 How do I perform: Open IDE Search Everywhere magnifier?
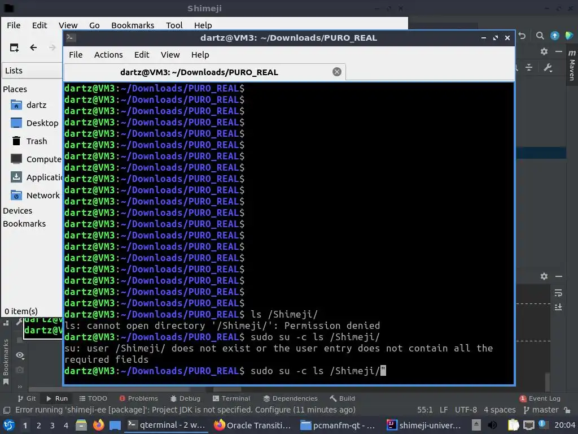(540, 36)
